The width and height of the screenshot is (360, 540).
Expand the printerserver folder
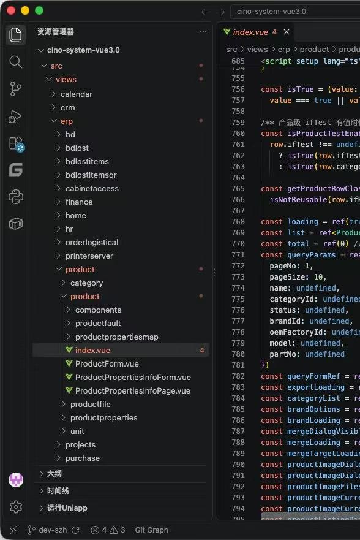[121, 256]
